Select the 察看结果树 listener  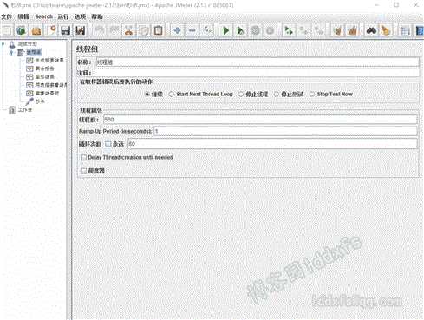pos(47,93)
